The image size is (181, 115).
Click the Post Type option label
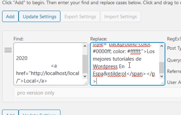click(x=174, y=48)
